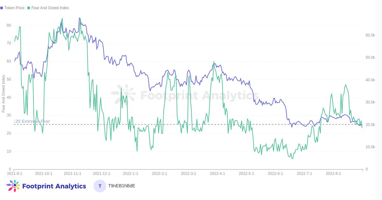Click the purple Token Price legend square
Image resolution: width=382 pixels, height=200 pixels.
click(2, 8)
